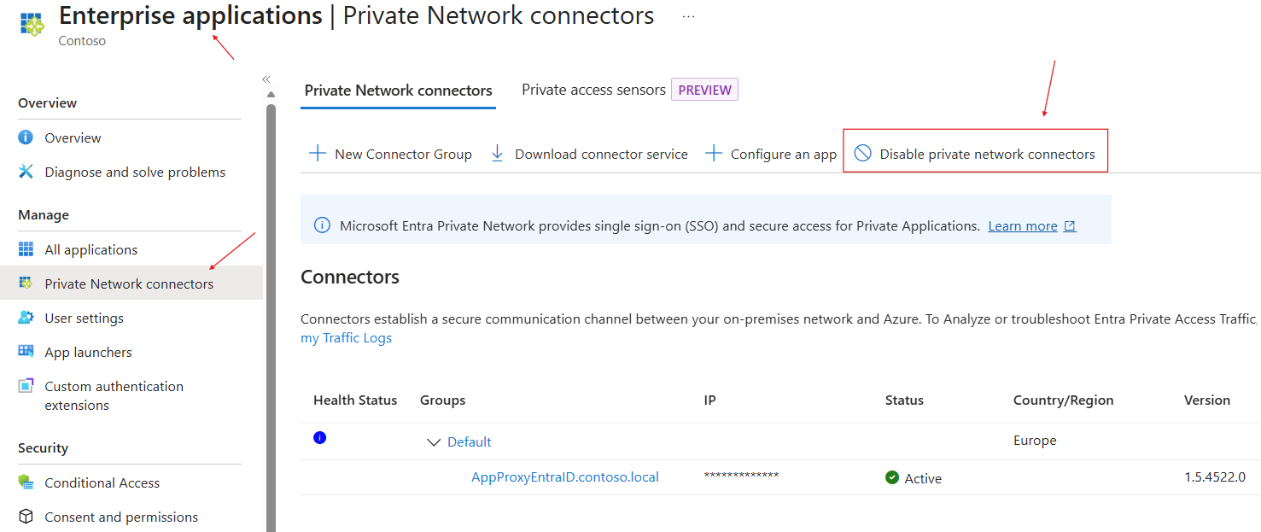This screenshot has height=532, width=1261.
Task: Switch to Private Network connectors tab
Action: [398, 90]
